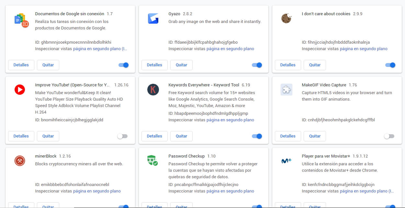Open Detalles for Documentos de Google
This screenshot has height=208, width=405.
click(x=21, y=65)
